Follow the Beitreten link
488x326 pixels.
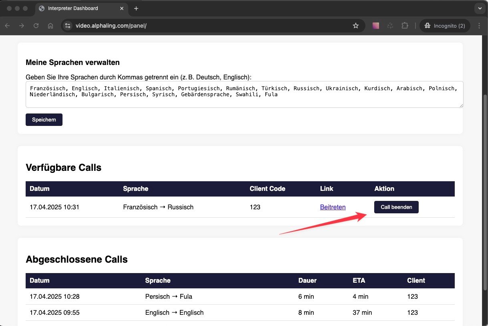333,207
